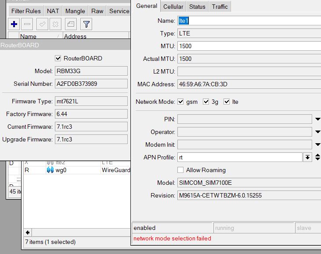The width and height of the screenshot is (321, 254).
Task: Click the MAC Address value 46:59:A6:7A:CB:3D
Action: coord(249,84)
